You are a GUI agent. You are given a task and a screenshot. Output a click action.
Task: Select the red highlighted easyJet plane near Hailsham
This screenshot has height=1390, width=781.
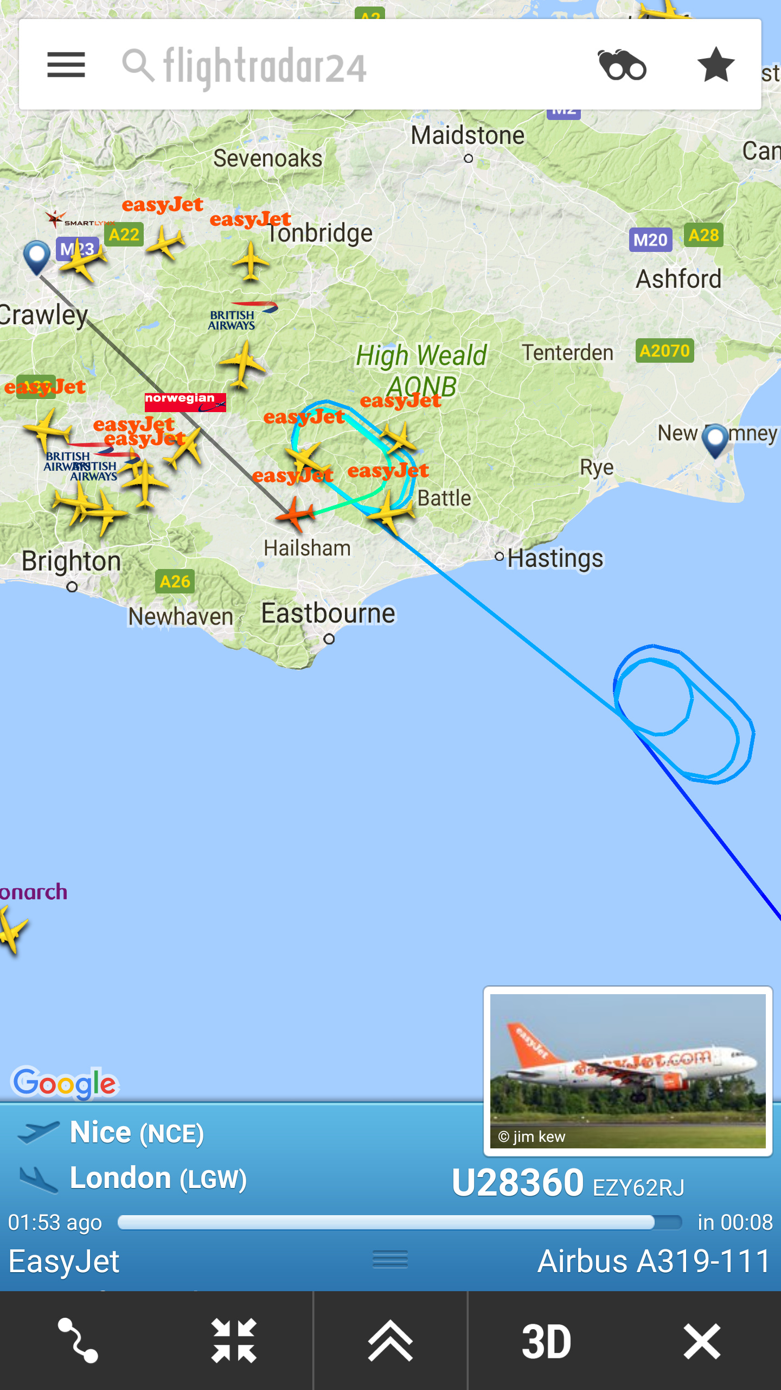click(x=296, y=514)
